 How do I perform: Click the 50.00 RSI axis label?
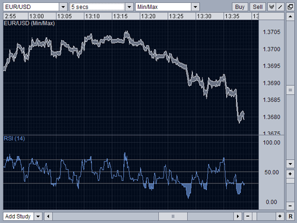[x=272, y=172]
